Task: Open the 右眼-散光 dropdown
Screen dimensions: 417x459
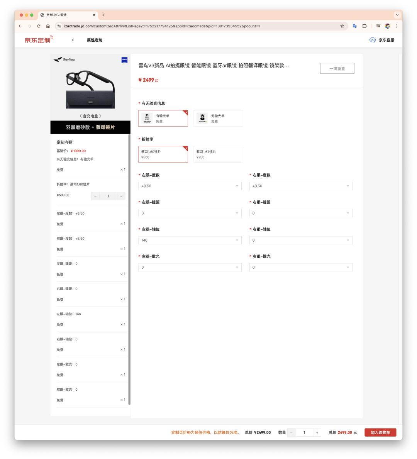Action: 301,267
